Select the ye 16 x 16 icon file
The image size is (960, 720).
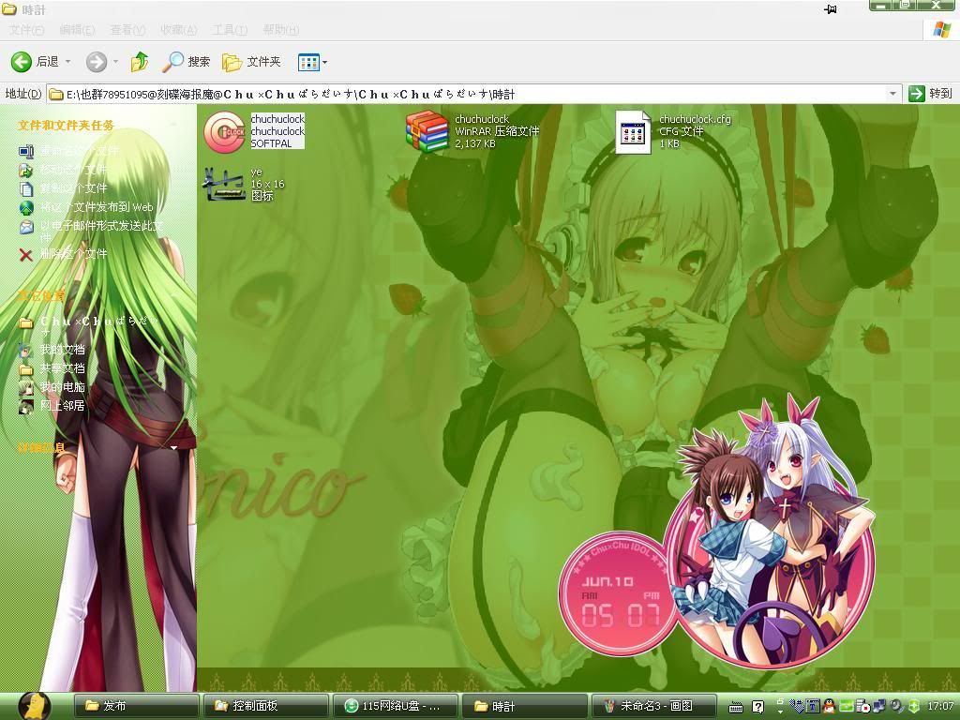tap(244, 184)
